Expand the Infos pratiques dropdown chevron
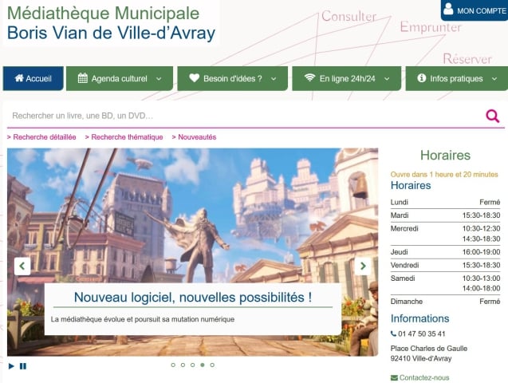508x383 pixels. coord(494,79)
